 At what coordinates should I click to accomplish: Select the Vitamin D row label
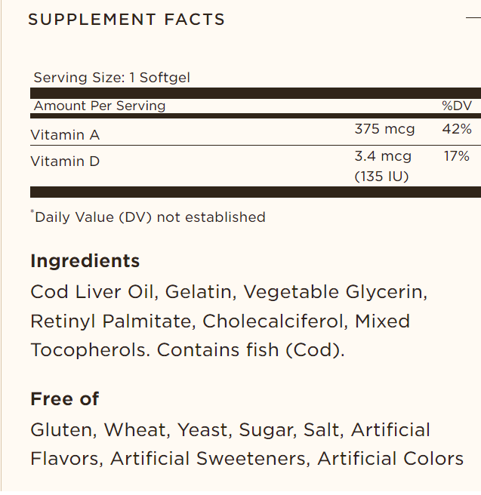coord(65,161)
